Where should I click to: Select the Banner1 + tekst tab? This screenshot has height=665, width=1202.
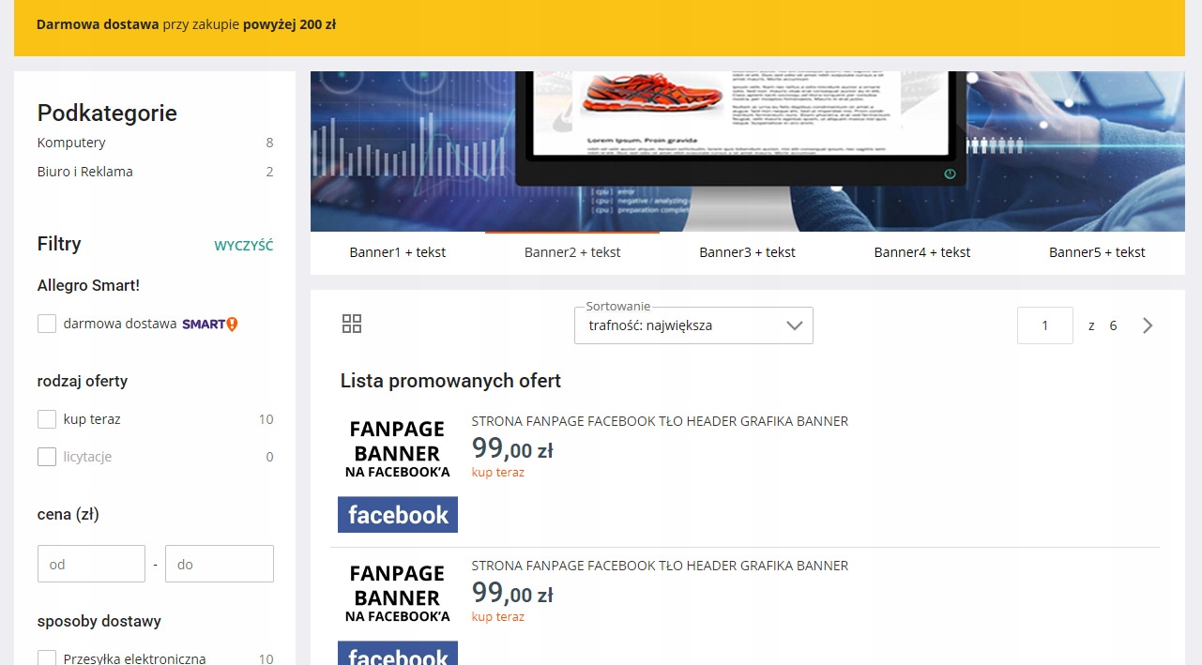click(398, 252)
